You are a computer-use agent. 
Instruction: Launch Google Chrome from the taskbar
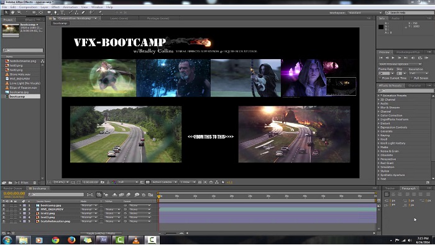click(55, 240)
